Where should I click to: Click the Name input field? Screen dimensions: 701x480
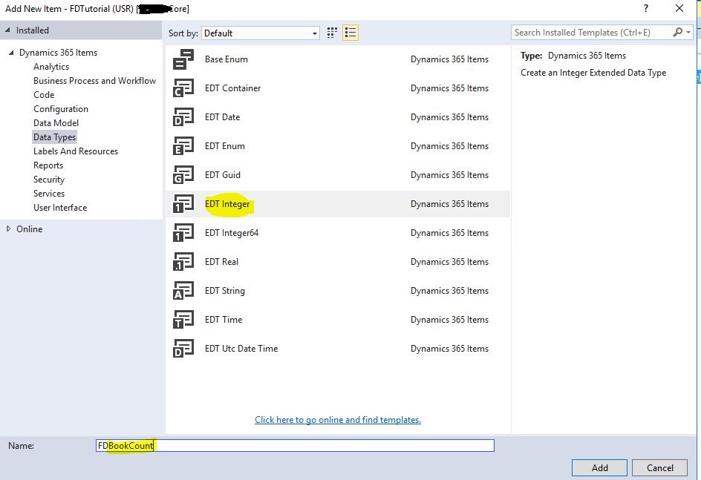tap(295, 446)
